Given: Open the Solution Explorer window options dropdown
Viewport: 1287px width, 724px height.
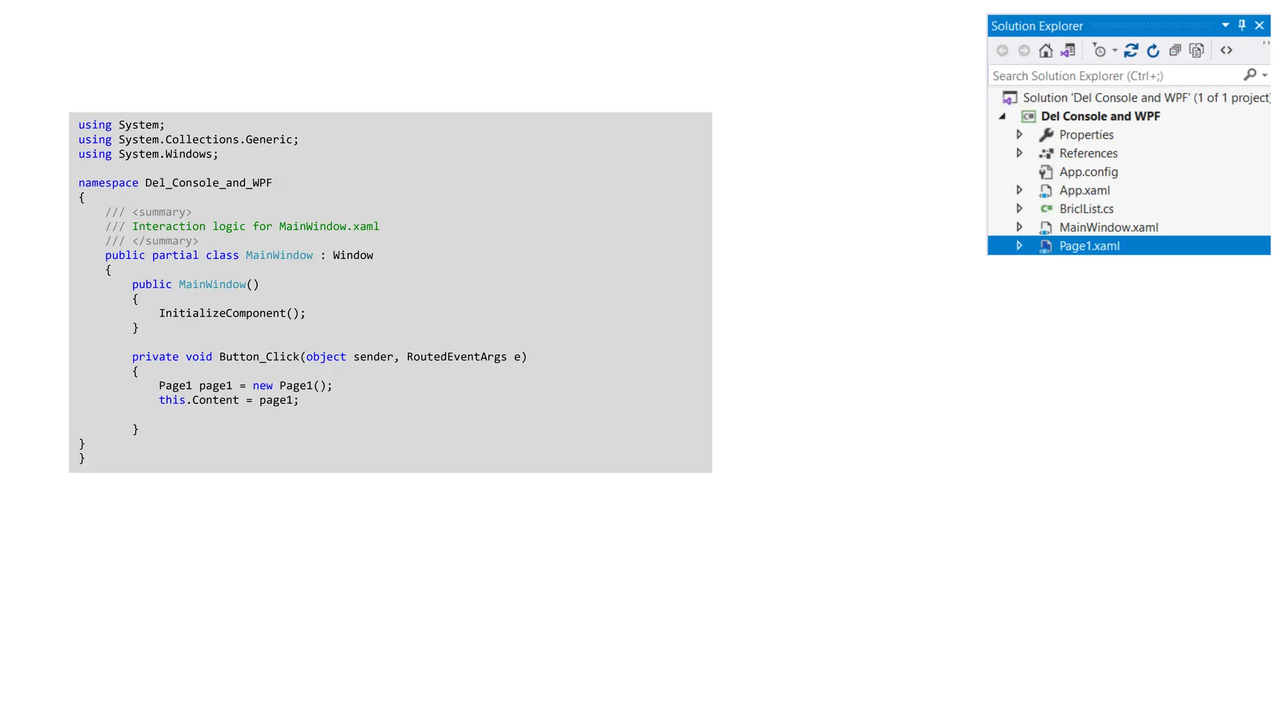Looking at the screenshot, I should 1225,25.
